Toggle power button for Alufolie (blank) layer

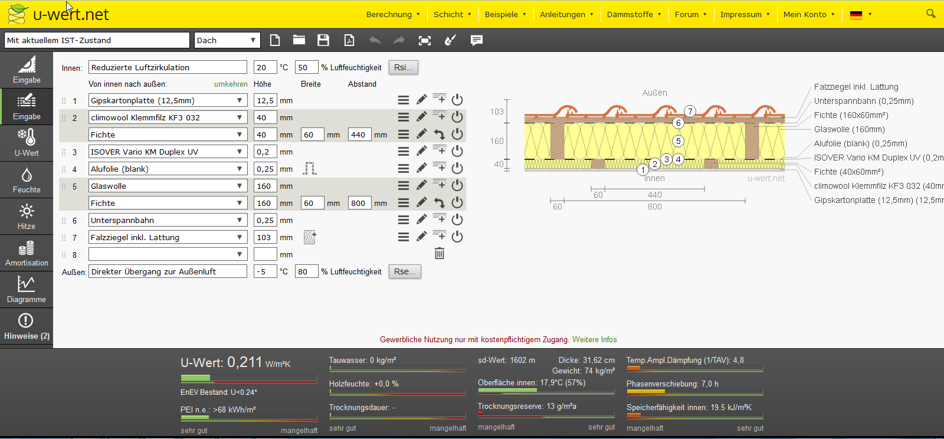tap(457, 169)
